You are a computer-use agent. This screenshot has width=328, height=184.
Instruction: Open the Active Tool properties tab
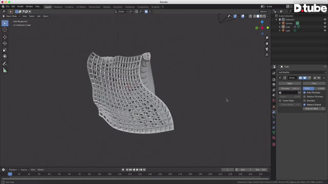click(274, 73)
